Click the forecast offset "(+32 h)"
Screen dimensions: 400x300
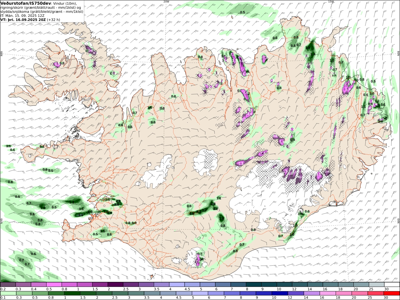click(53, 19)
